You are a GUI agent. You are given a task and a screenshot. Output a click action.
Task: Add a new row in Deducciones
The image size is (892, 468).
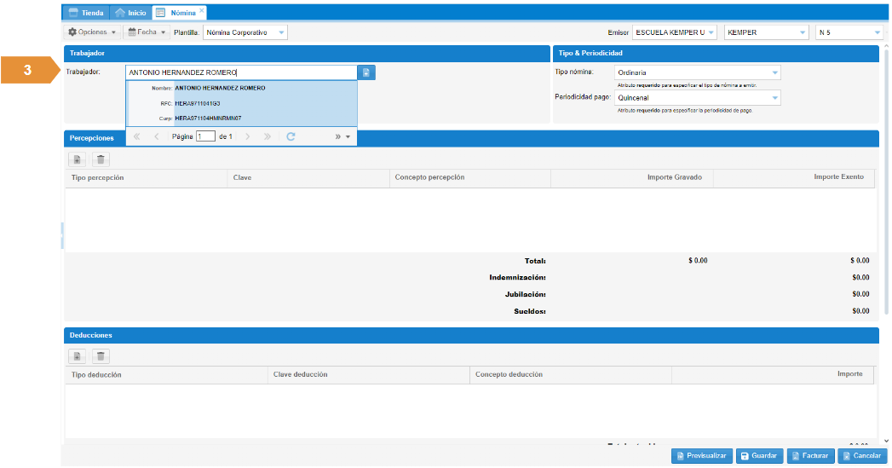pos(77,356)
